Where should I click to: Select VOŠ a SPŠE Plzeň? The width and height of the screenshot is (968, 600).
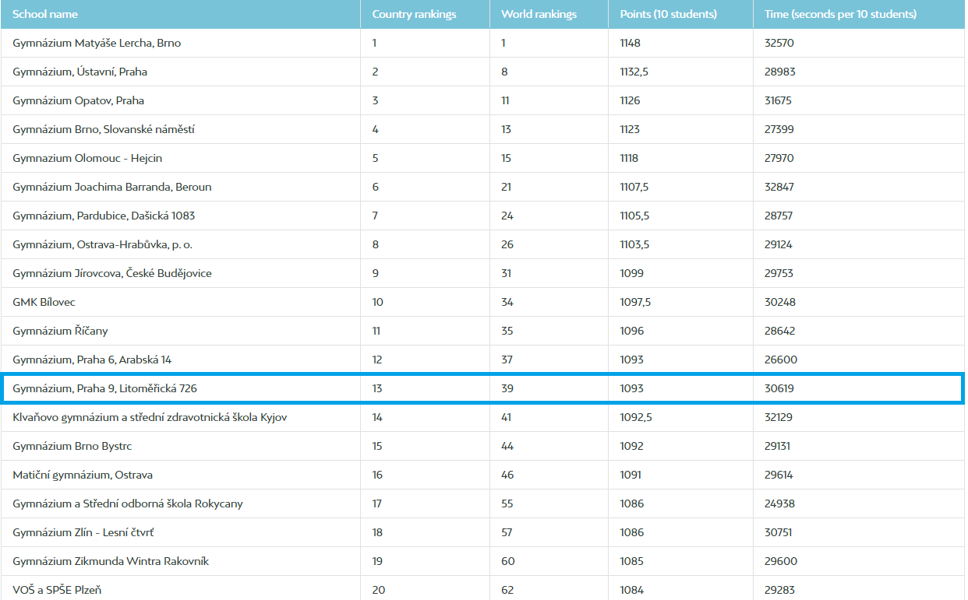[x=57, y=590]
